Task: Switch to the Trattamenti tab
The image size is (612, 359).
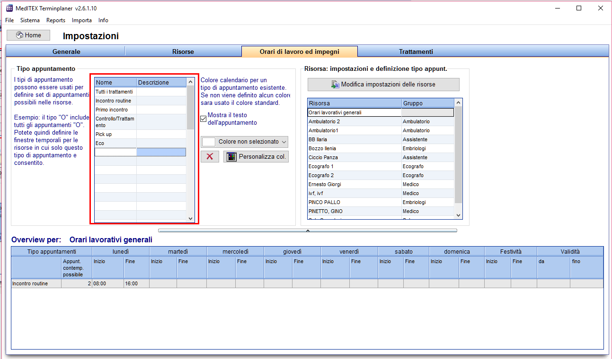Action: coord(416,51)
